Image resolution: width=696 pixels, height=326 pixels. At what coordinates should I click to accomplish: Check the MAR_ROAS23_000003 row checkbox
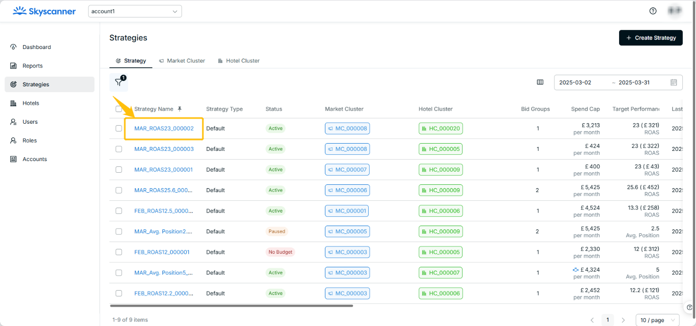click(x=119, y=149)
